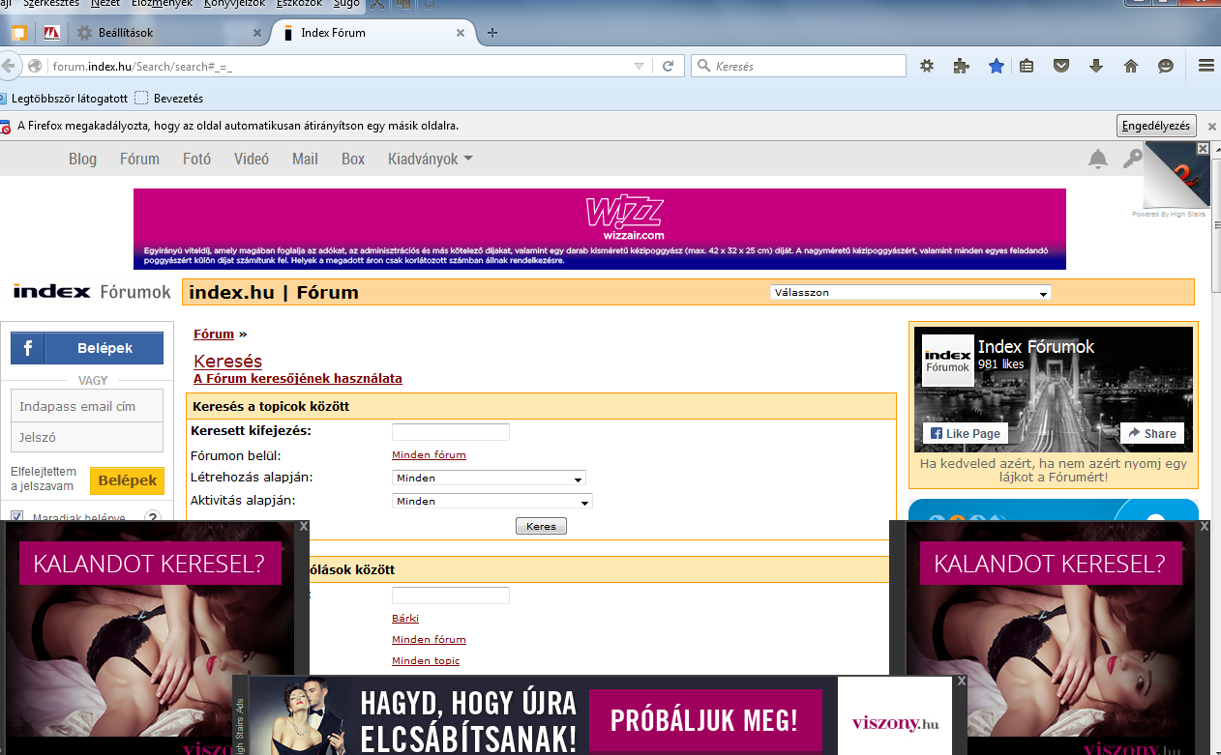
Task: Expand the Aktivitás alapján dropdown
Action: click(491, 501)
